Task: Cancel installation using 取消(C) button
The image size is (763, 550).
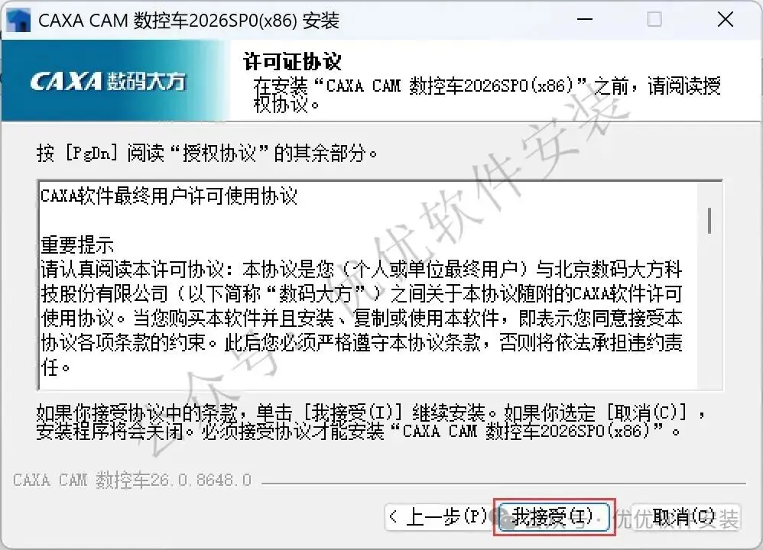Action: pyautogui.click(x=684, y=517)
